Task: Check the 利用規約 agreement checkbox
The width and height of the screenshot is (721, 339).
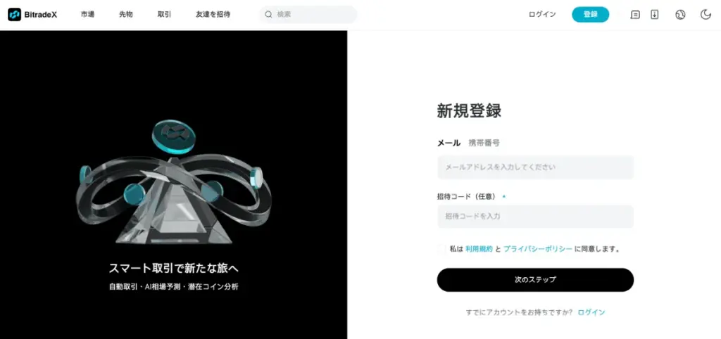Action: click(442, 249)
